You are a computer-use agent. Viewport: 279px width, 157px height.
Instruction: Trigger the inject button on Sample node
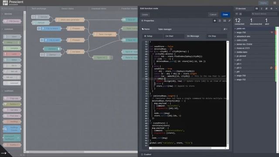[x=33, y=17]
